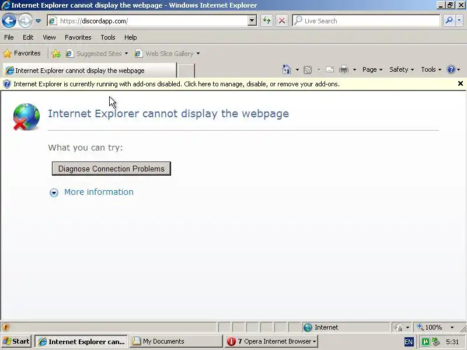Stop loading with the red X icon
Viewport: 467px width, 350px height.
281,21
